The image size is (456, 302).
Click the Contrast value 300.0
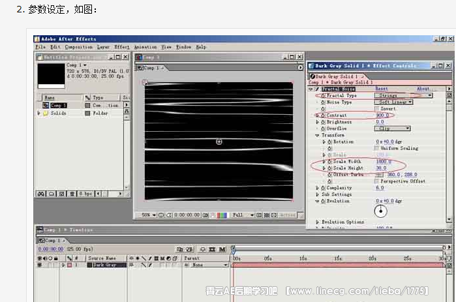383,115
